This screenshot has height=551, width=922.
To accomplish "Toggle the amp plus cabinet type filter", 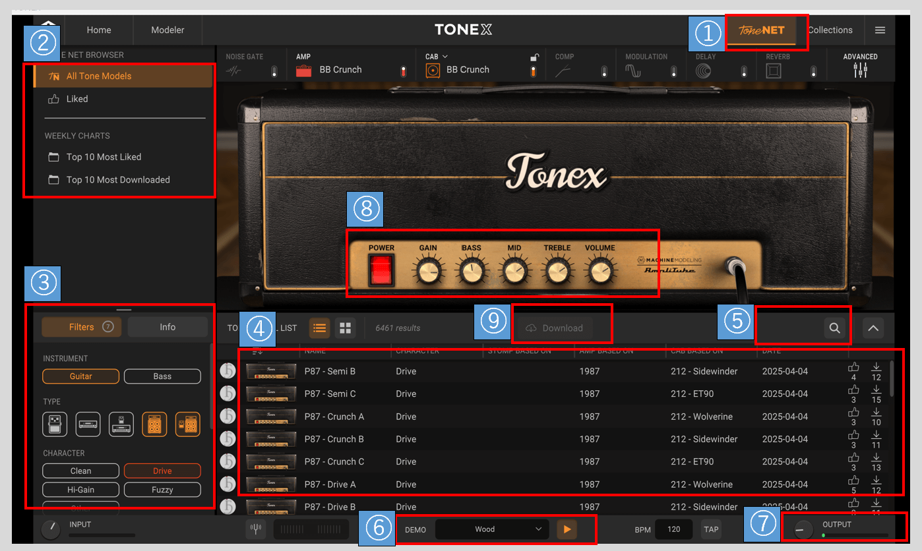I will pyautogui.click(x=154, y=424).
